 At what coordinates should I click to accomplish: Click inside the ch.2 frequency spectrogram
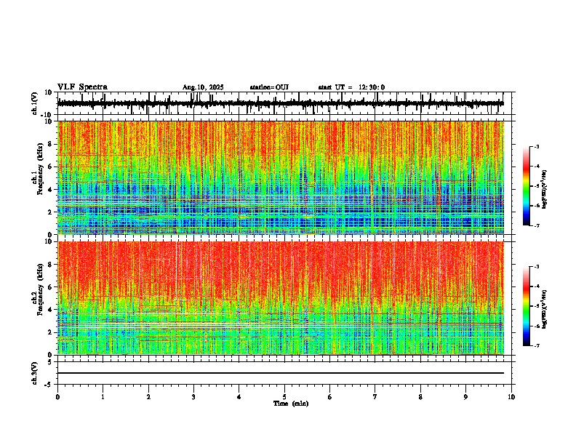click(x=281, y=298)
